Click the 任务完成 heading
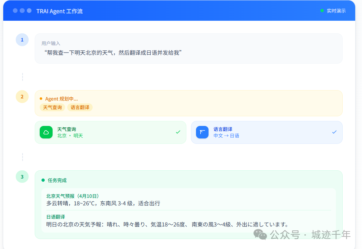 click(57, 180)
